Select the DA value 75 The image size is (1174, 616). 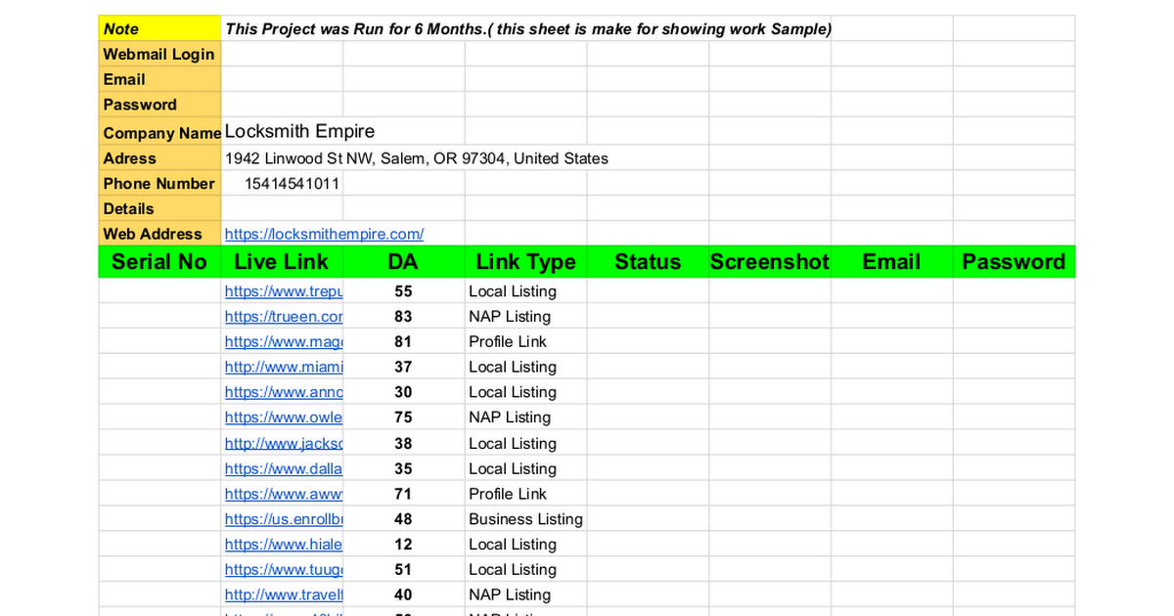click(x=403, y=418)
